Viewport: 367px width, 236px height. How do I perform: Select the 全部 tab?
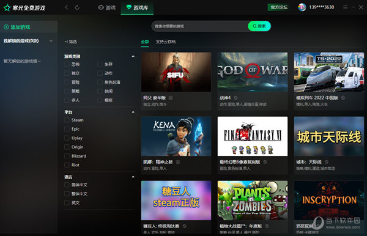(x=144, y=42)
